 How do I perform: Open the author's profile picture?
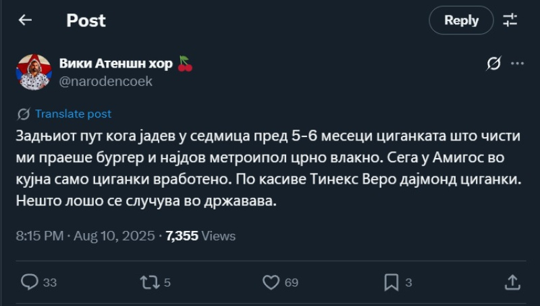click(x=34, y=72)
